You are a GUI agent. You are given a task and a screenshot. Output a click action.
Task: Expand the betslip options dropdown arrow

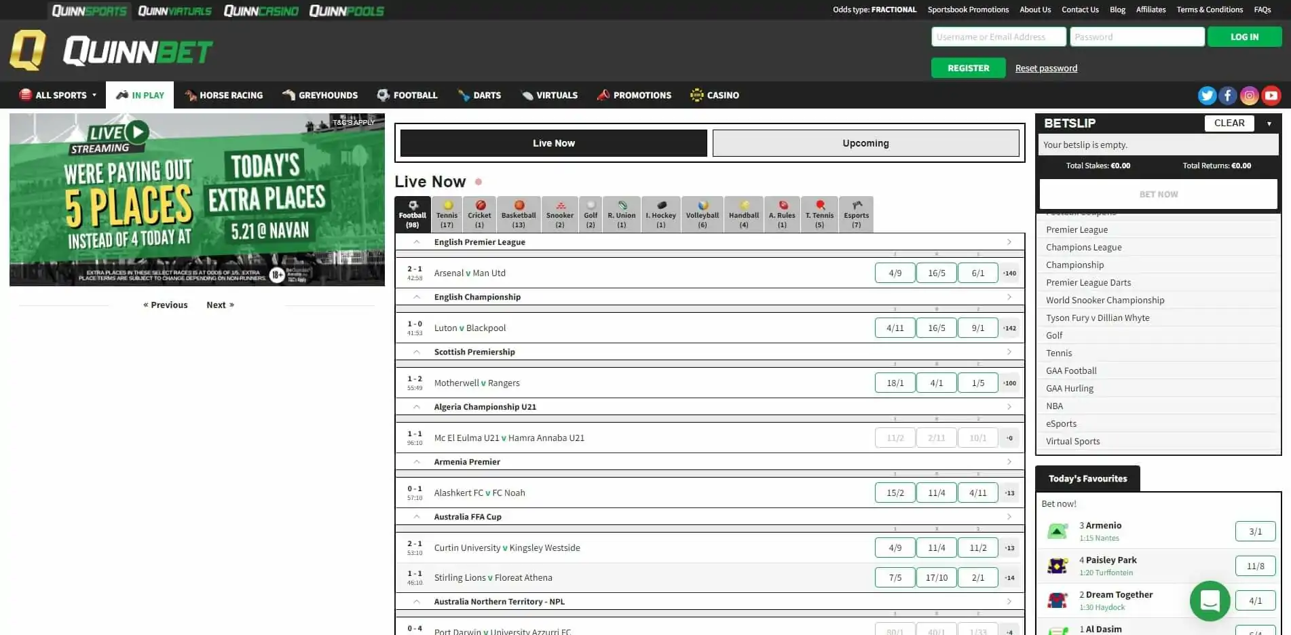[1269, 123]
